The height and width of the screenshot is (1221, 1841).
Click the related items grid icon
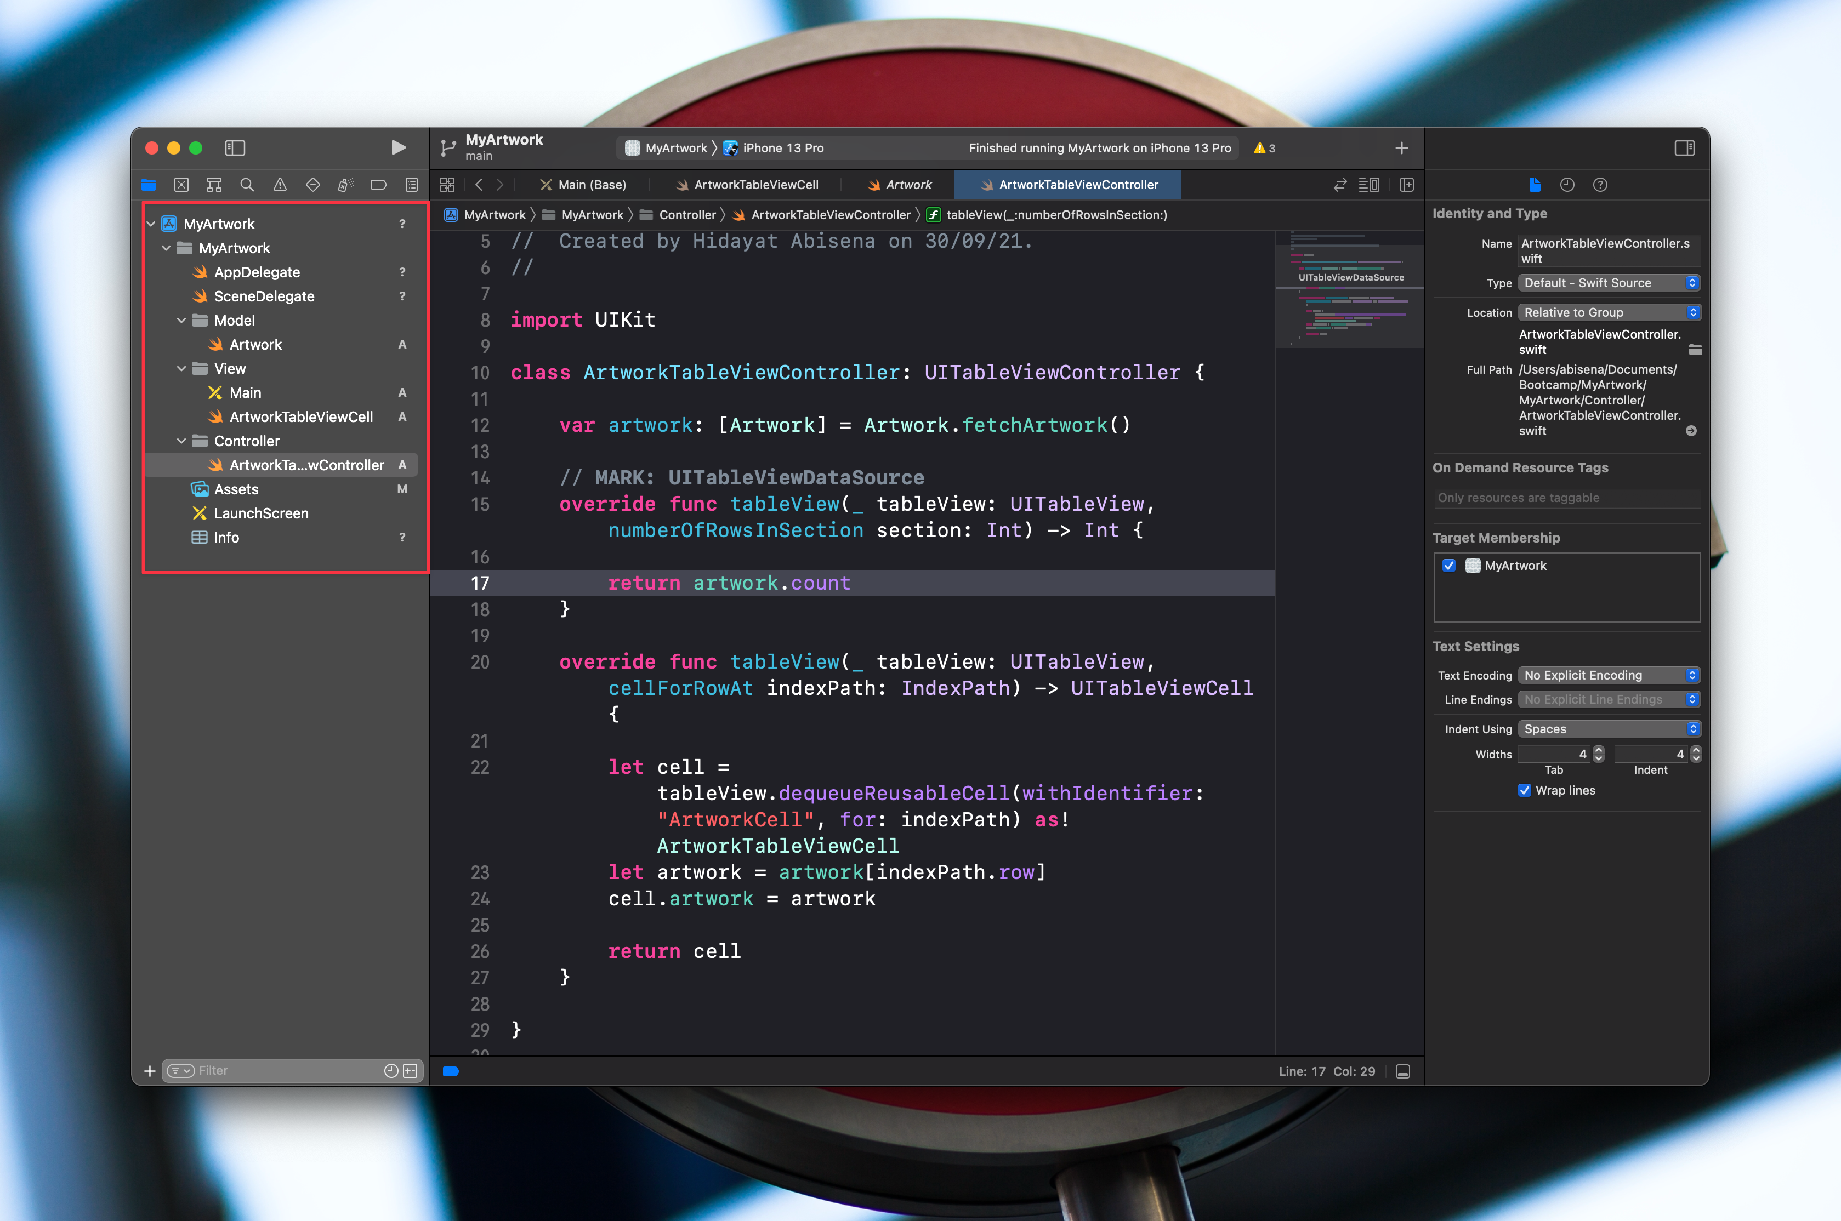447,185
